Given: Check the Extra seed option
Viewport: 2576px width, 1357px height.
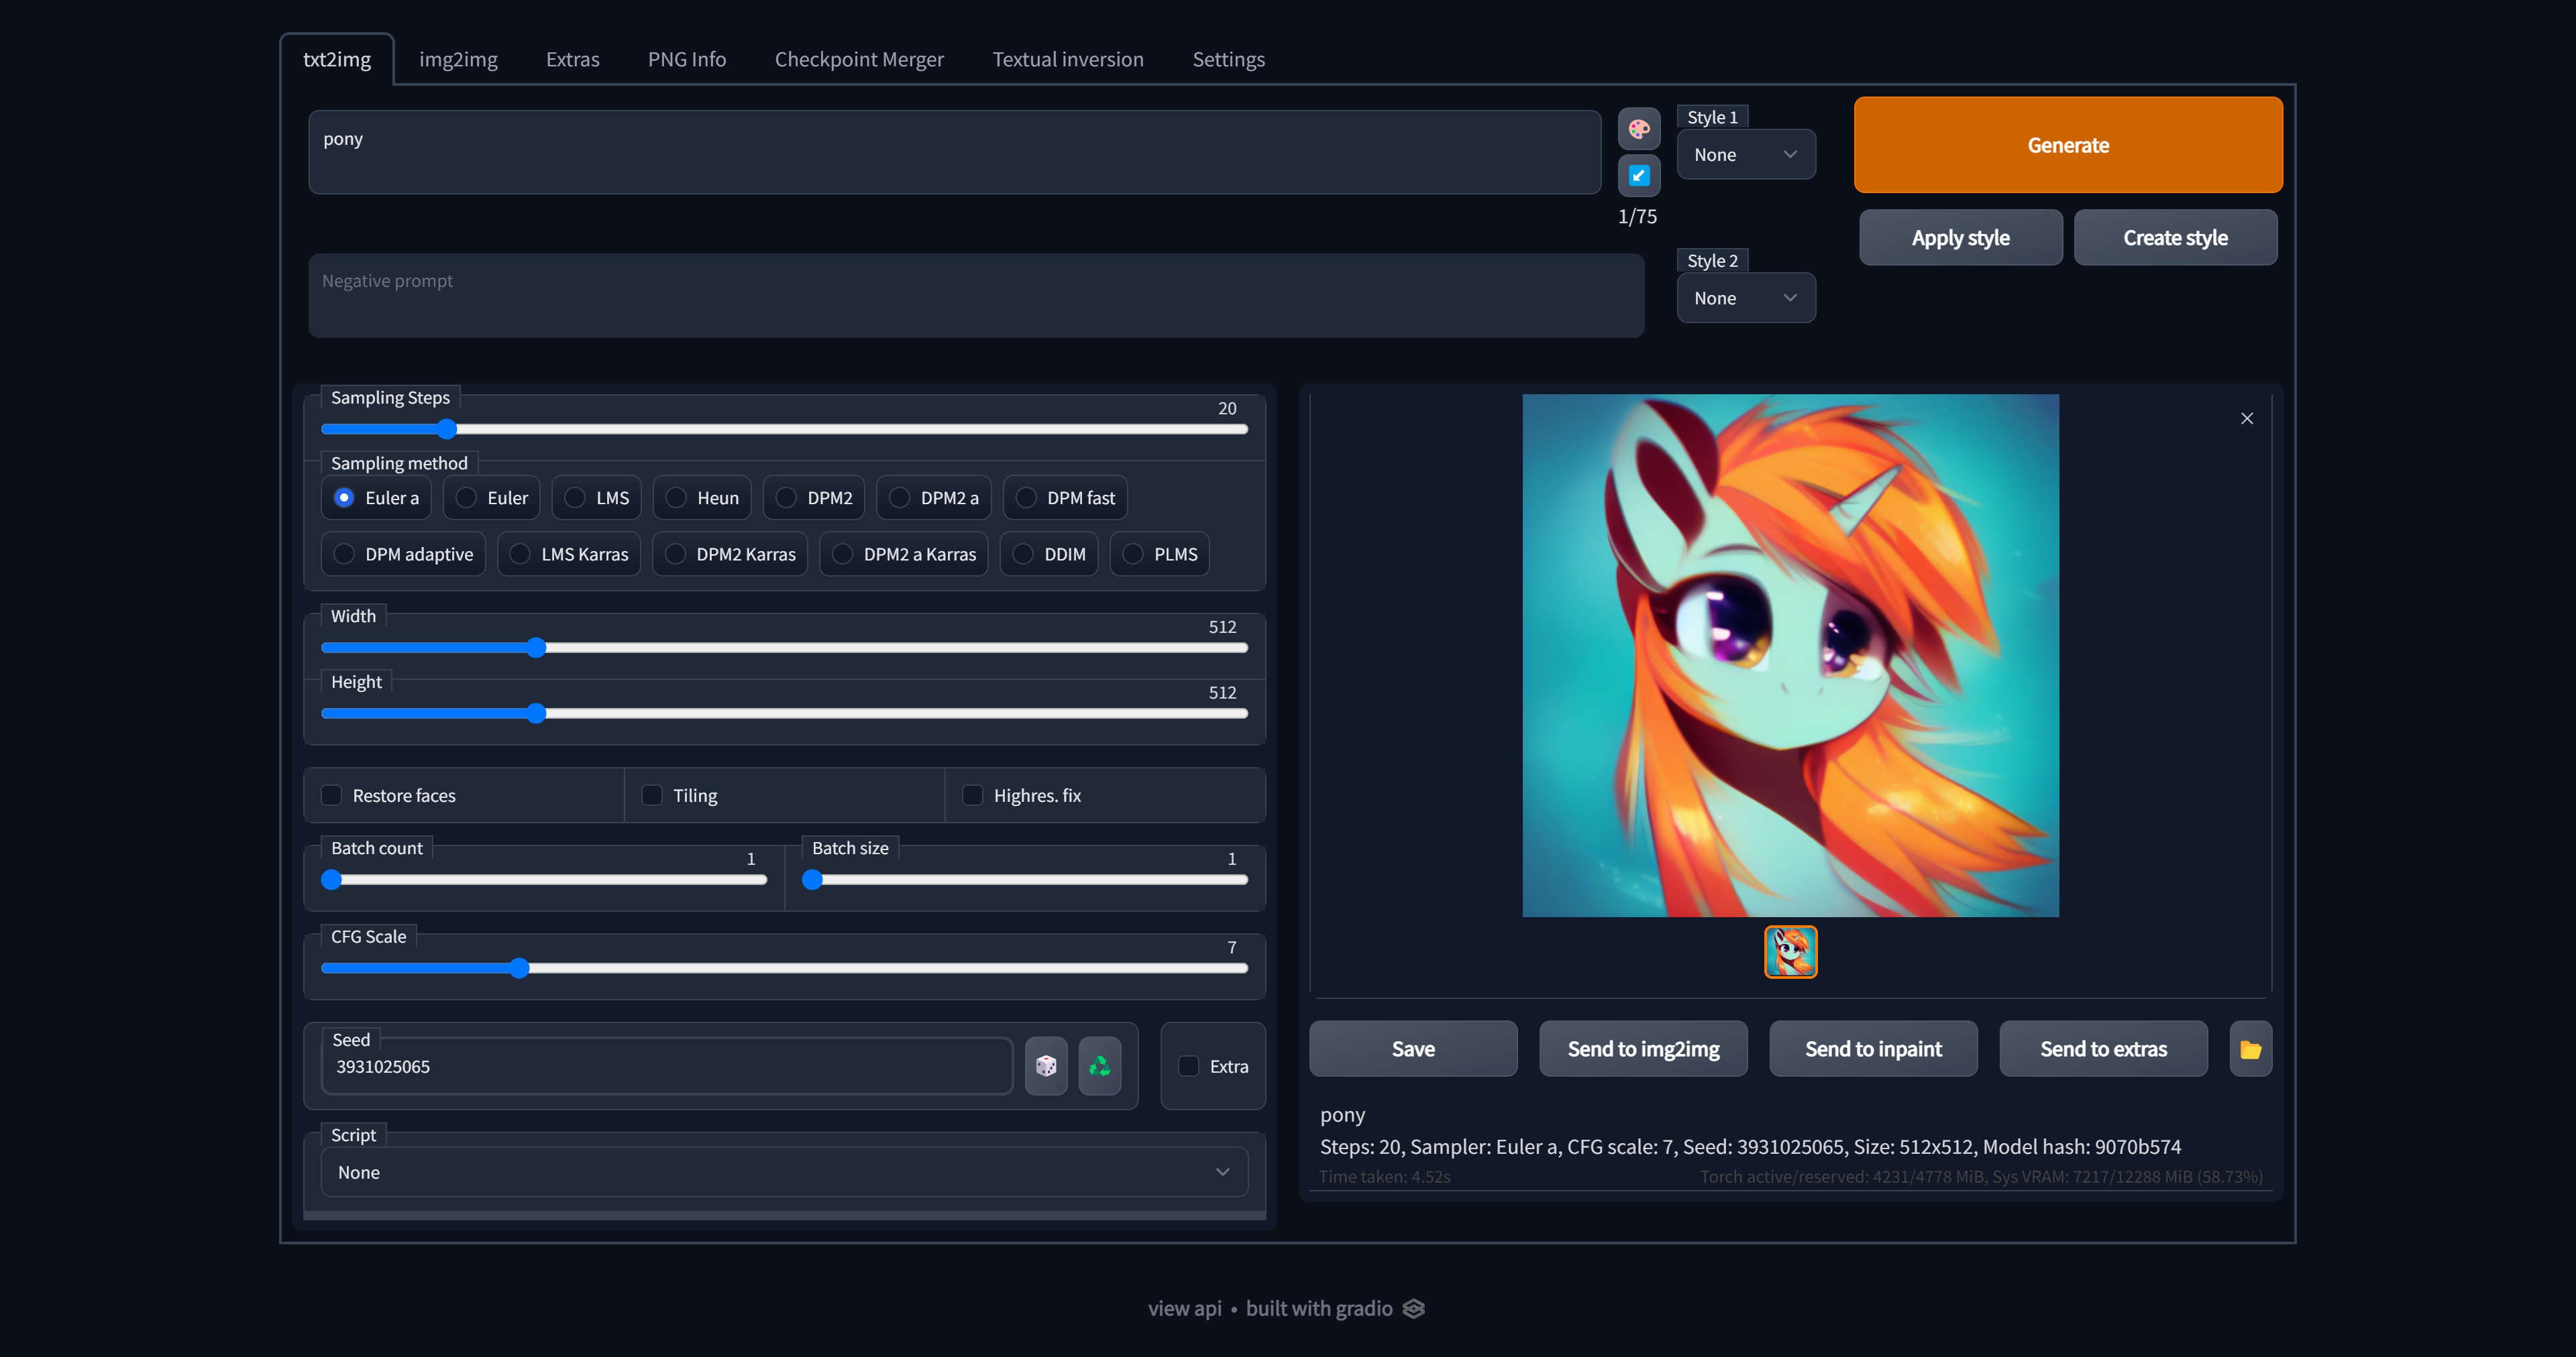Looking at the screenshot, I should click(1188, 1066).
